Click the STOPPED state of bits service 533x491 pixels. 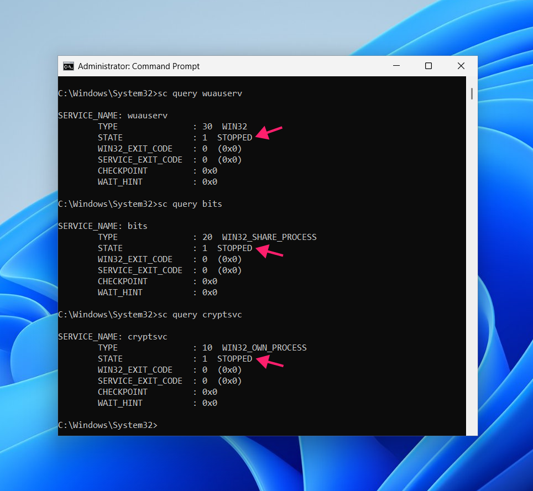pyautogui.click(x=234, y=248)
